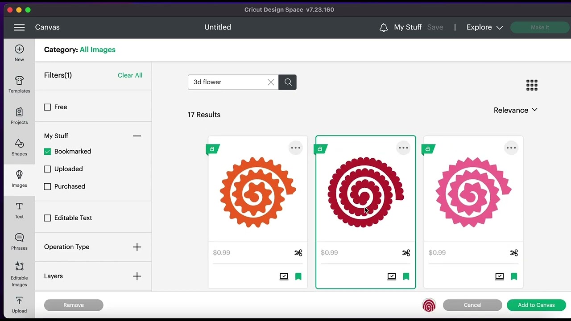Click the New project icon
This screenshot has width=571, height=321.
coord(19,53)
